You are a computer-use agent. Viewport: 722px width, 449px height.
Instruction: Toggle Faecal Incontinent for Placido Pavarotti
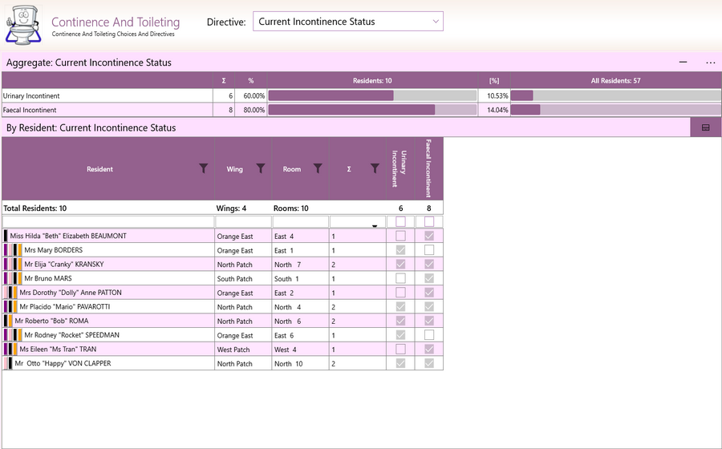pos(429,306)
